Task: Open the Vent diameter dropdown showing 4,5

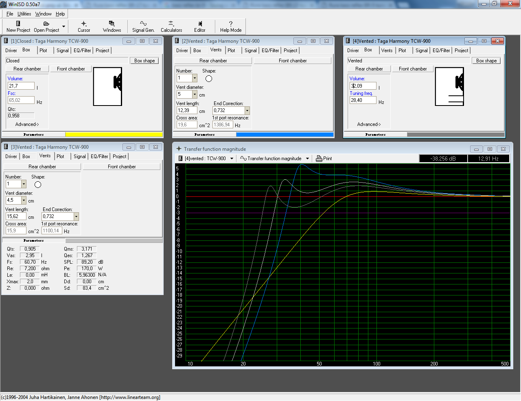Action: pos(24,200)
